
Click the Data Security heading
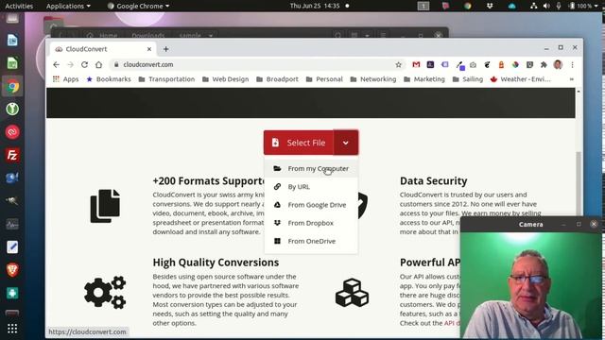tap(433, 180)
